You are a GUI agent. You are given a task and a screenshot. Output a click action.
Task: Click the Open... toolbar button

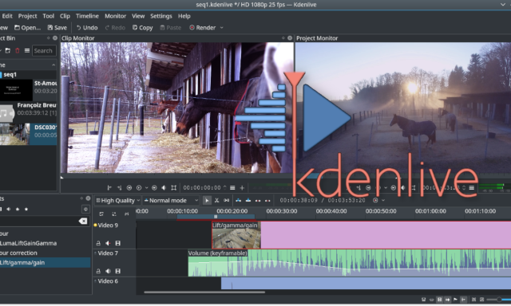[27, 28]
